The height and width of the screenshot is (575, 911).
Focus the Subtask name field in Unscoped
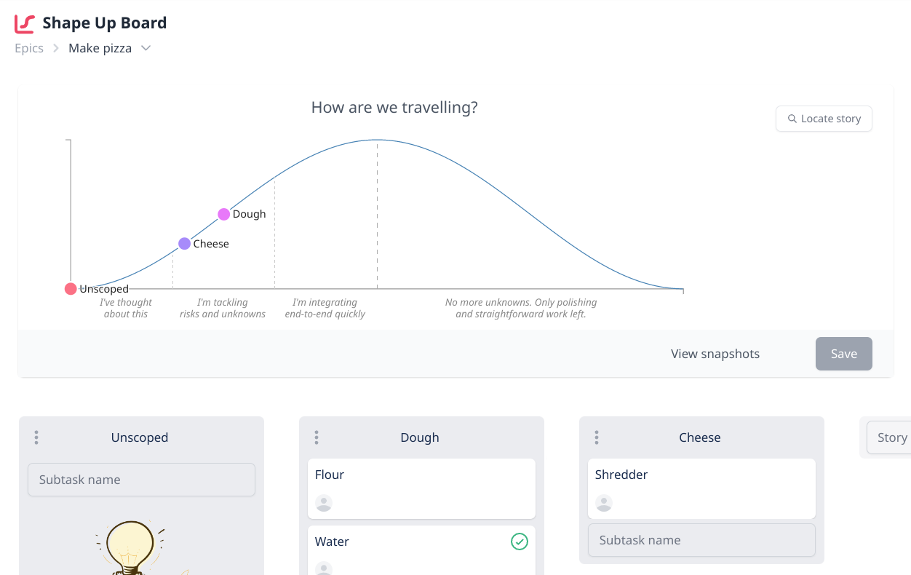(x=141, y=480)
